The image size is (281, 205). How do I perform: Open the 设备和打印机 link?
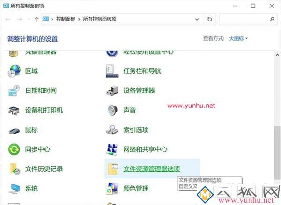[x=44, y=110]
